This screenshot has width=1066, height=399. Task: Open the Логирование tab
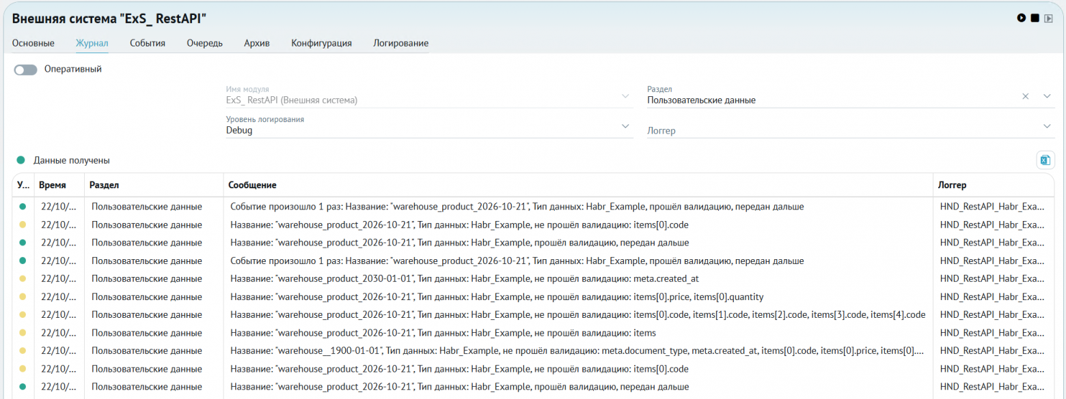(x=401, y=43)
